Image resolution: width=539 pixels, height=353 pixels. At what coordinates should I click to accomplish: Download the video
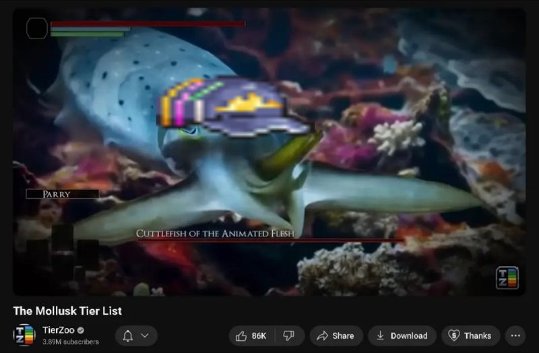pos(402,335)
